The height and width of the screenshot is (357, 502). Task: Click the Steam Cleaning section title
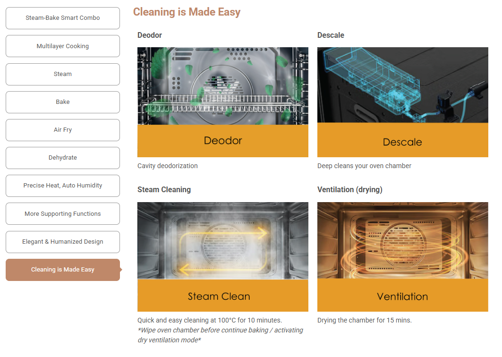tap(164, 190)
